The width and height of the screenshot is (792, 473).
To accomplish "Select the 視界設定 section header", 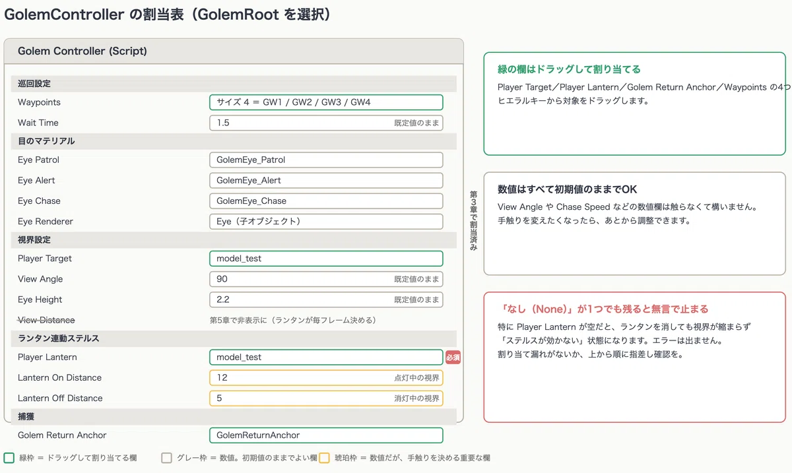I will 234,240.
